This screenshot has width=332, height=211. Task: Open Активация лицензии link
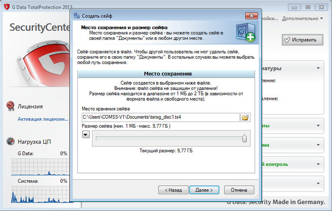43,119
